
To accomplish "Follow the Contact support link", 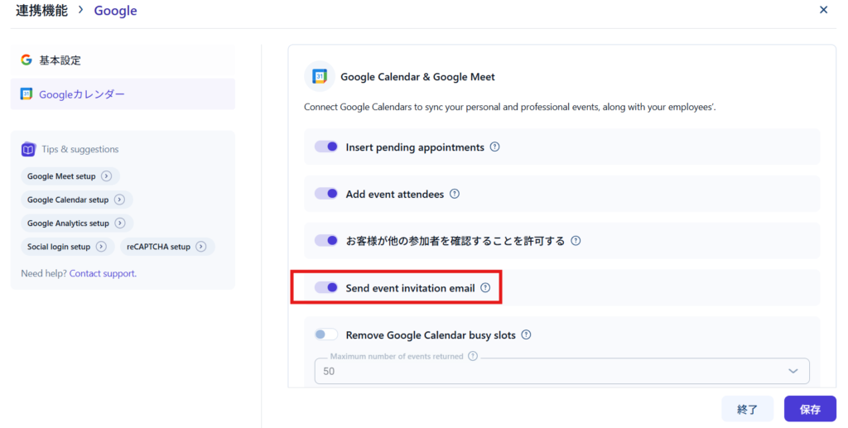I will coord(103,273).
